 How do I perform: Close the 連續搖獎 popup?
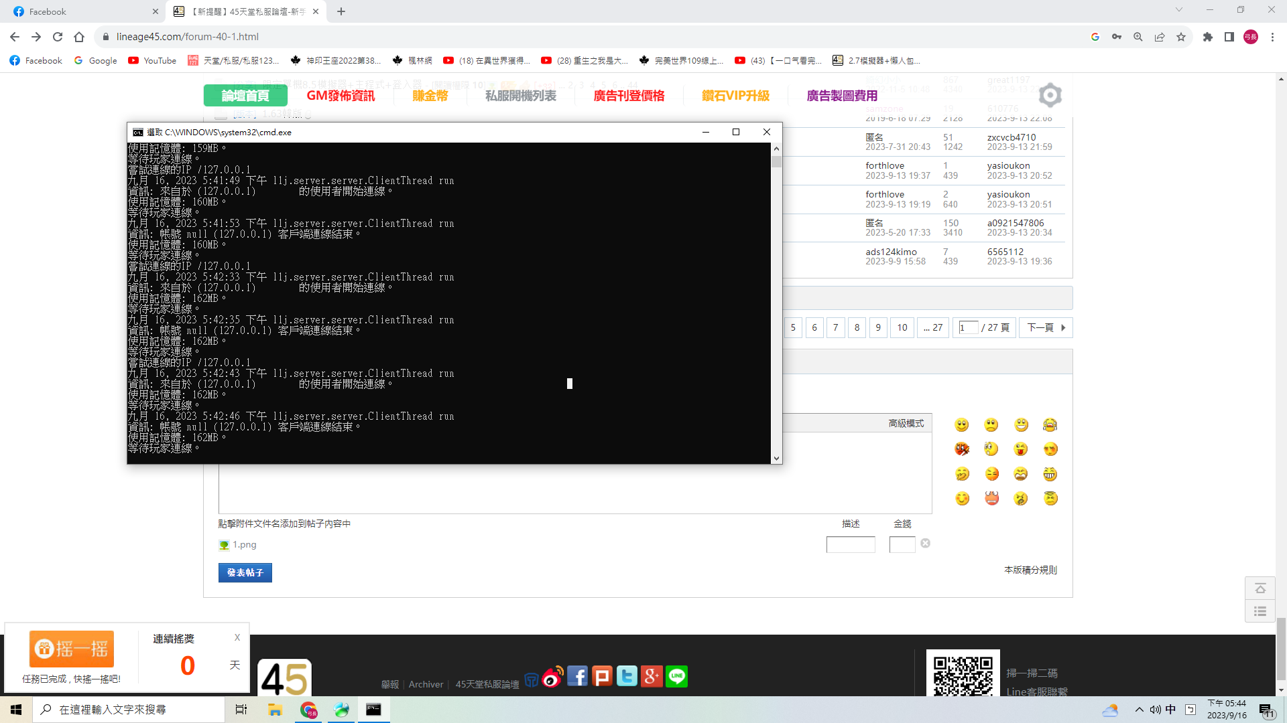point(237,637)
